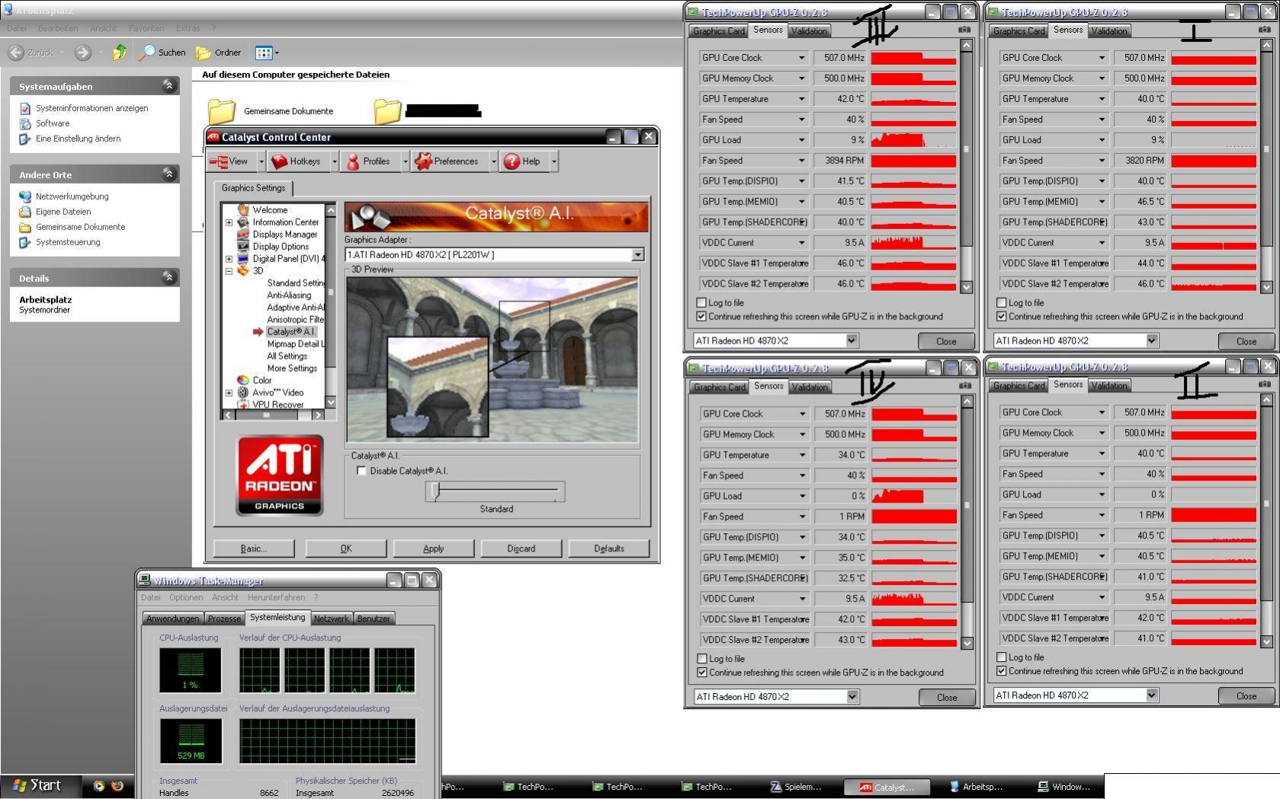Open the device dropdown in lower-right GPU-Z
The image size is (1280, 799).
point(1152,695)
